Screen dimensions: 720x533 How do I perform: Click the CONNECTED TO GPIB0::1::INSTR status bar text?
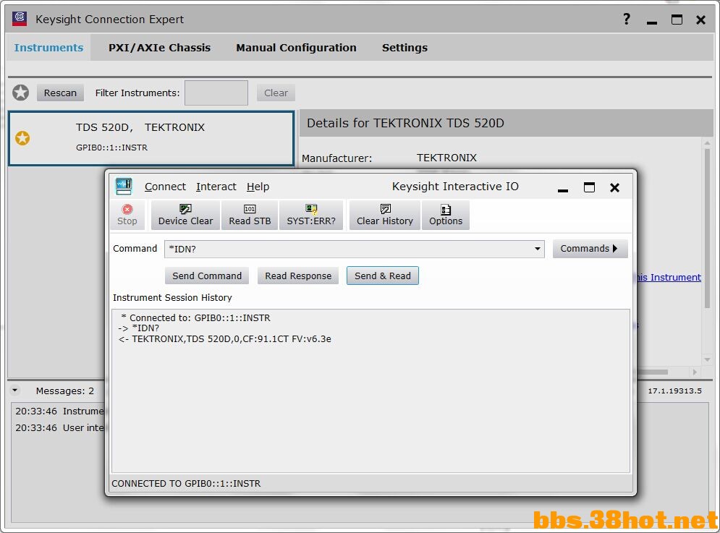pos(186,483)
